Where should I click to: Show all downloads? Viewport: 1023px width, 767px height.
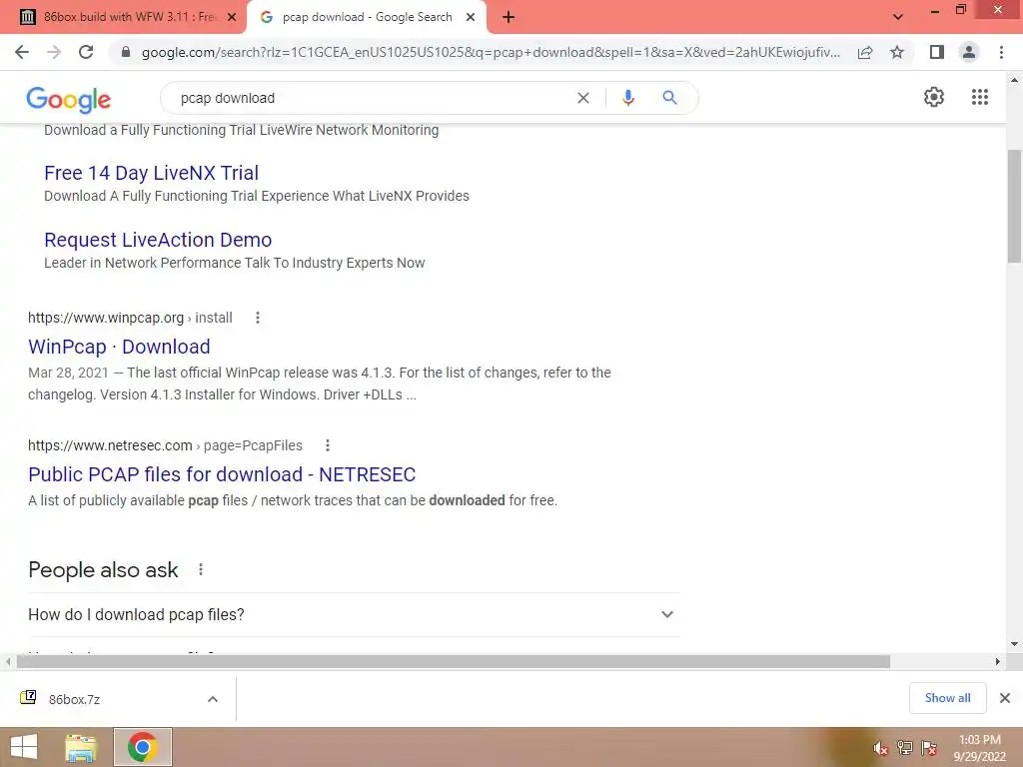(947, 698)
